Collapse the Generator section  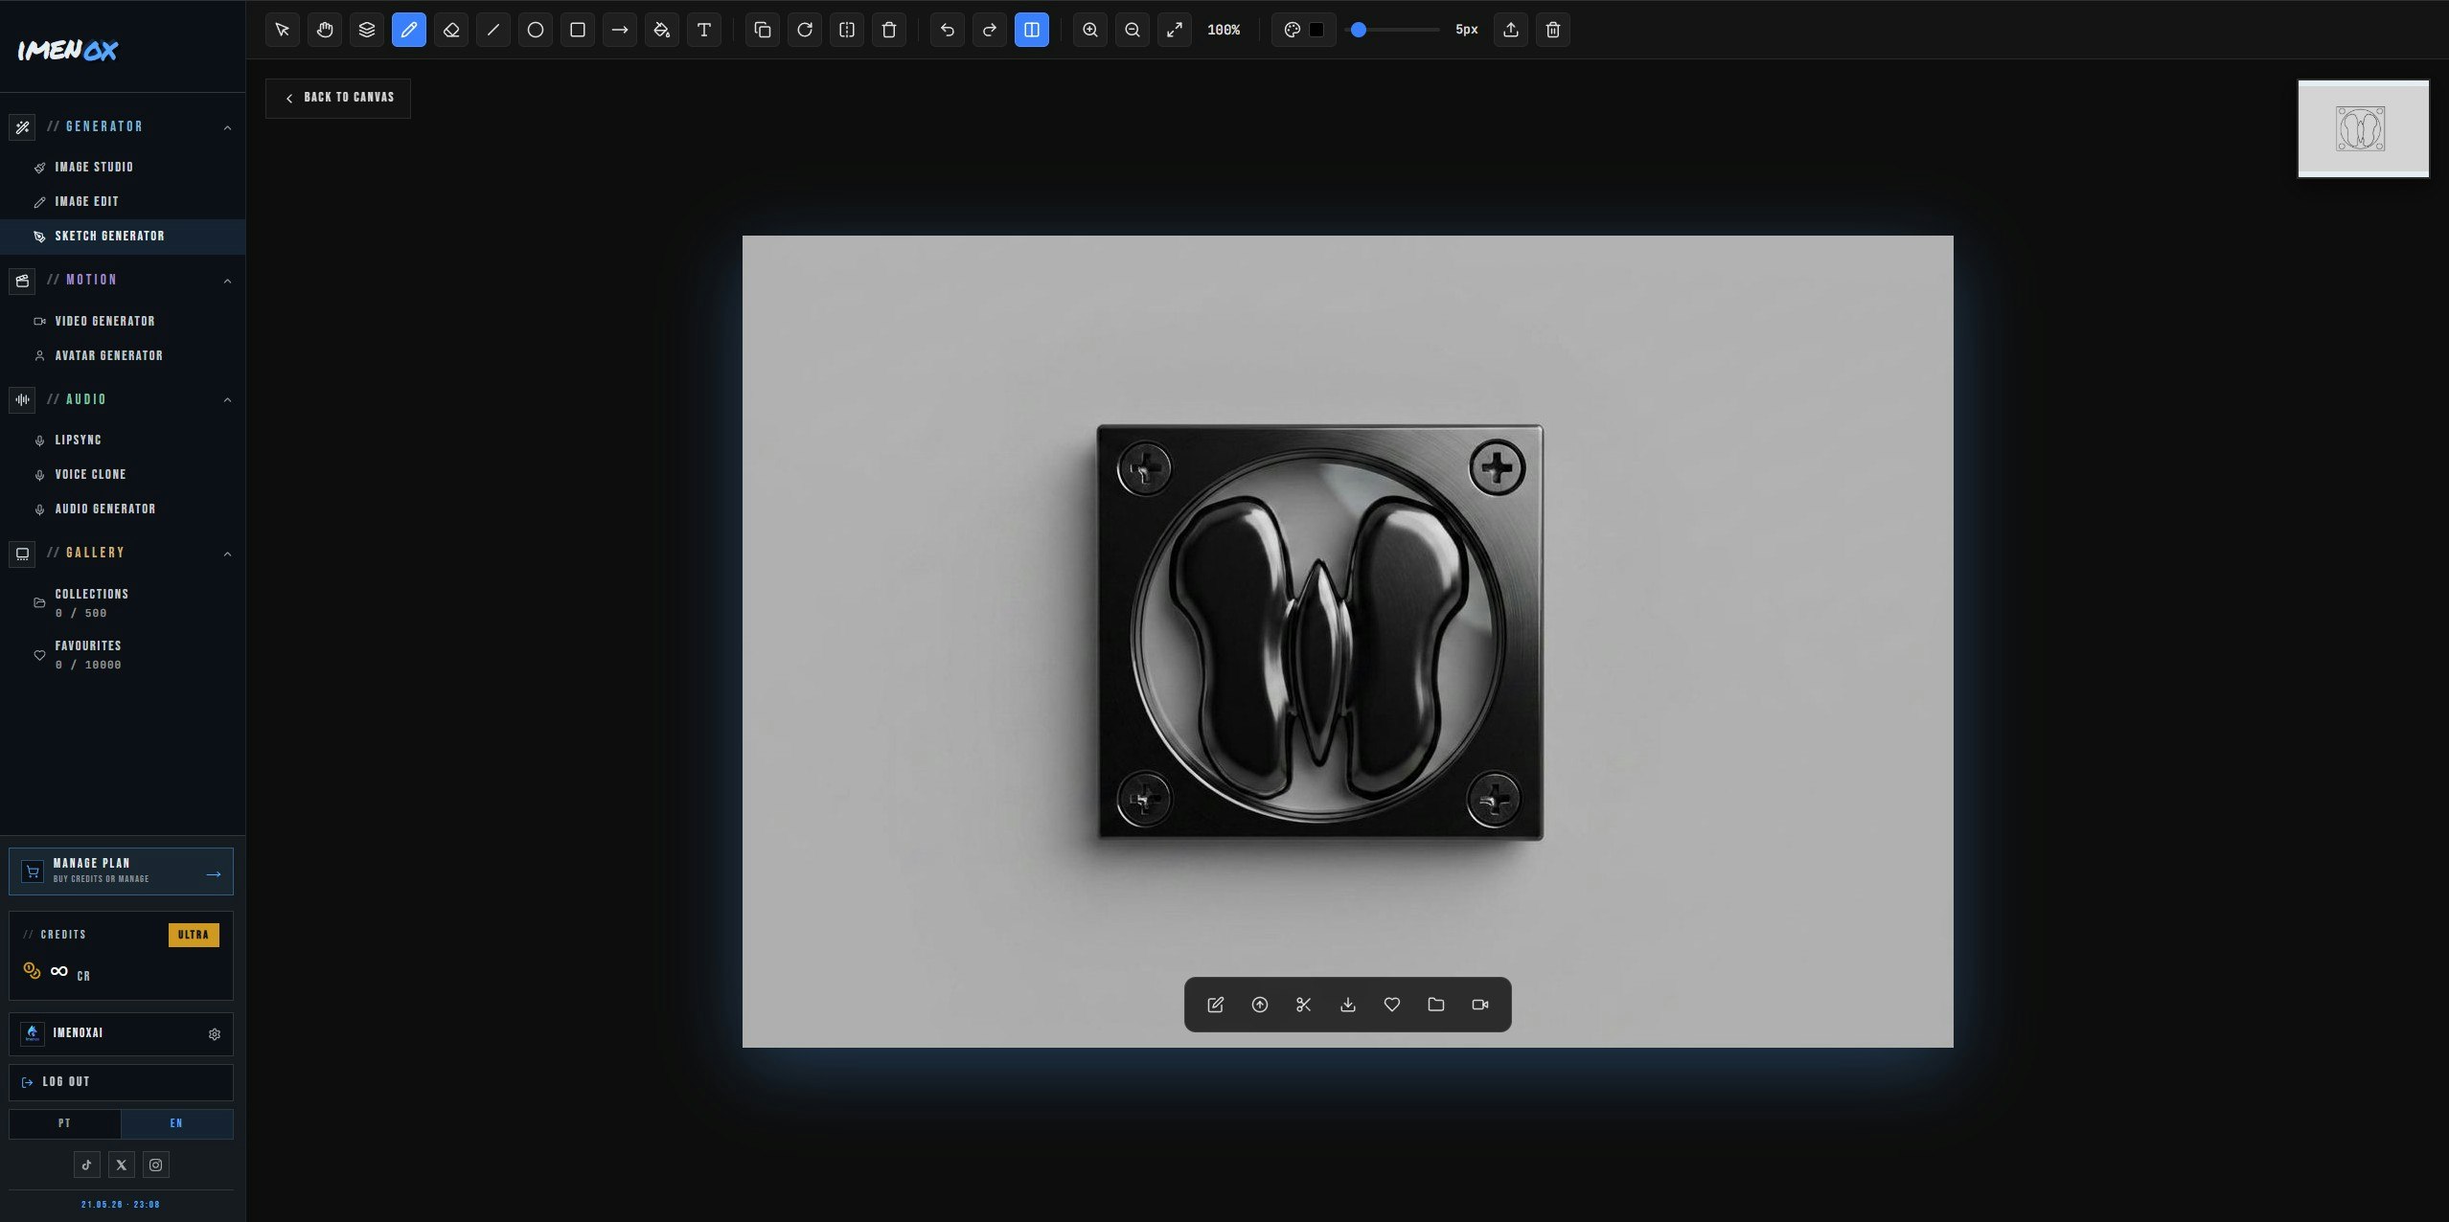227,127
